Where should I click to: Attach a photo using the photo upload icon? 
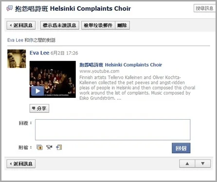tap(39, 147)
